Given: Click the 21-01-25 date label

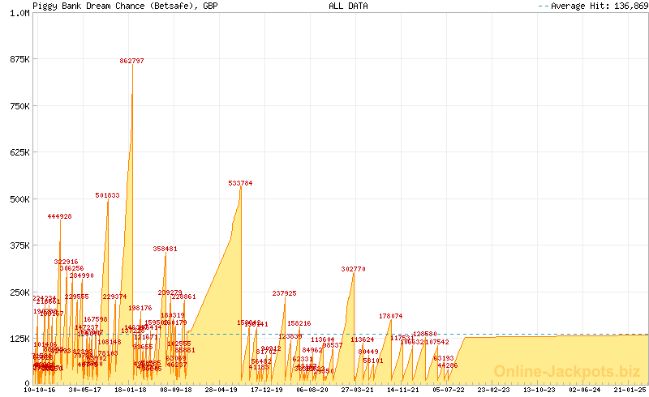Looking at the screenshot, I should [x=630, y=390].
